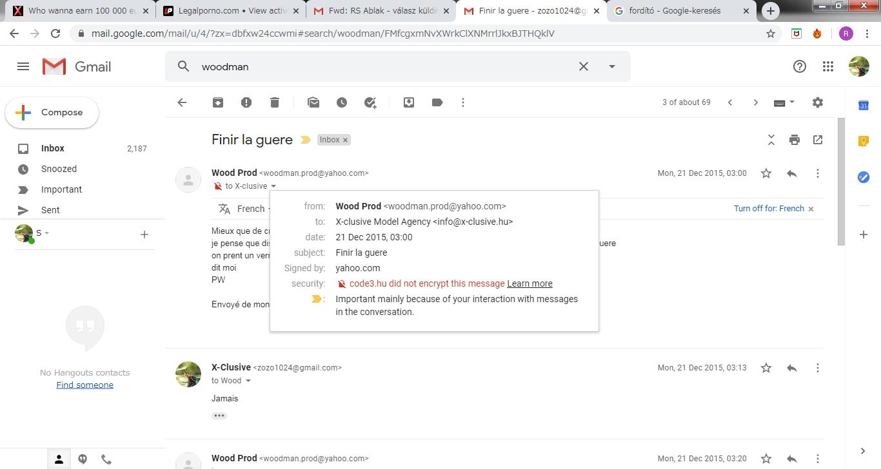Star the Wood Prod message at 03:00
The width and height of the screenshot is (881, 469).
[766, 173]
